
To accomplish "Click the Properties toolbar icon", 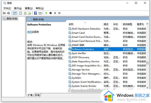I will 21,13.
